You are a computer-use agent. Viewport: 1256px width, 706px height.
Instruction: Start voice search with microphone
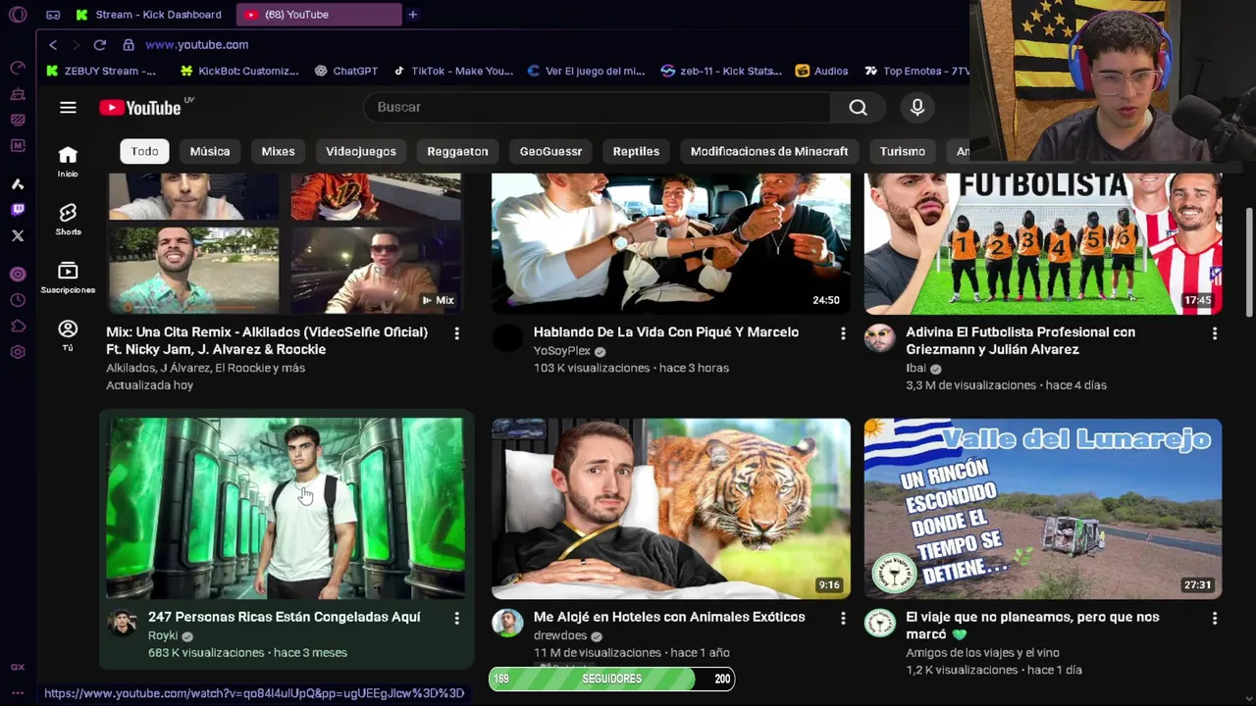[x=917, y=107]
